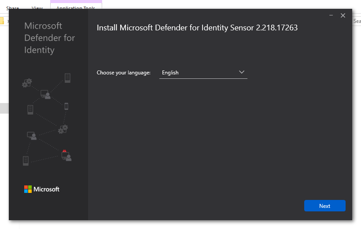Expand the language list chevron arrow
The image size is (361, 229).
(242, 72)
